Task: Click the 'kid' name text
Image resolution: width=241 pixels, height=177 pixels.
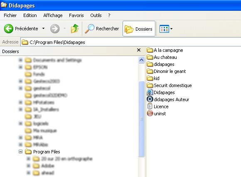Action: 157,78
